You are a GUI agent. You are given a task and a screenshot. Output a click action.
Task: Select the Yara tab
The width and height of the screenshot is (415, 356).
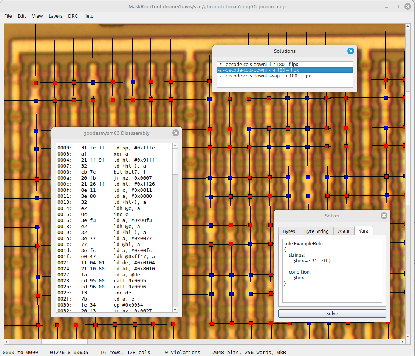[x=363, y=231]
